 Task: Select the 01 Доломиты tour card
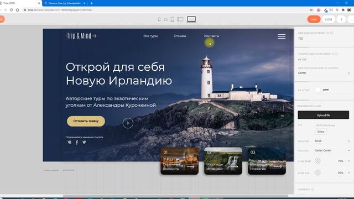coord(179,161)
